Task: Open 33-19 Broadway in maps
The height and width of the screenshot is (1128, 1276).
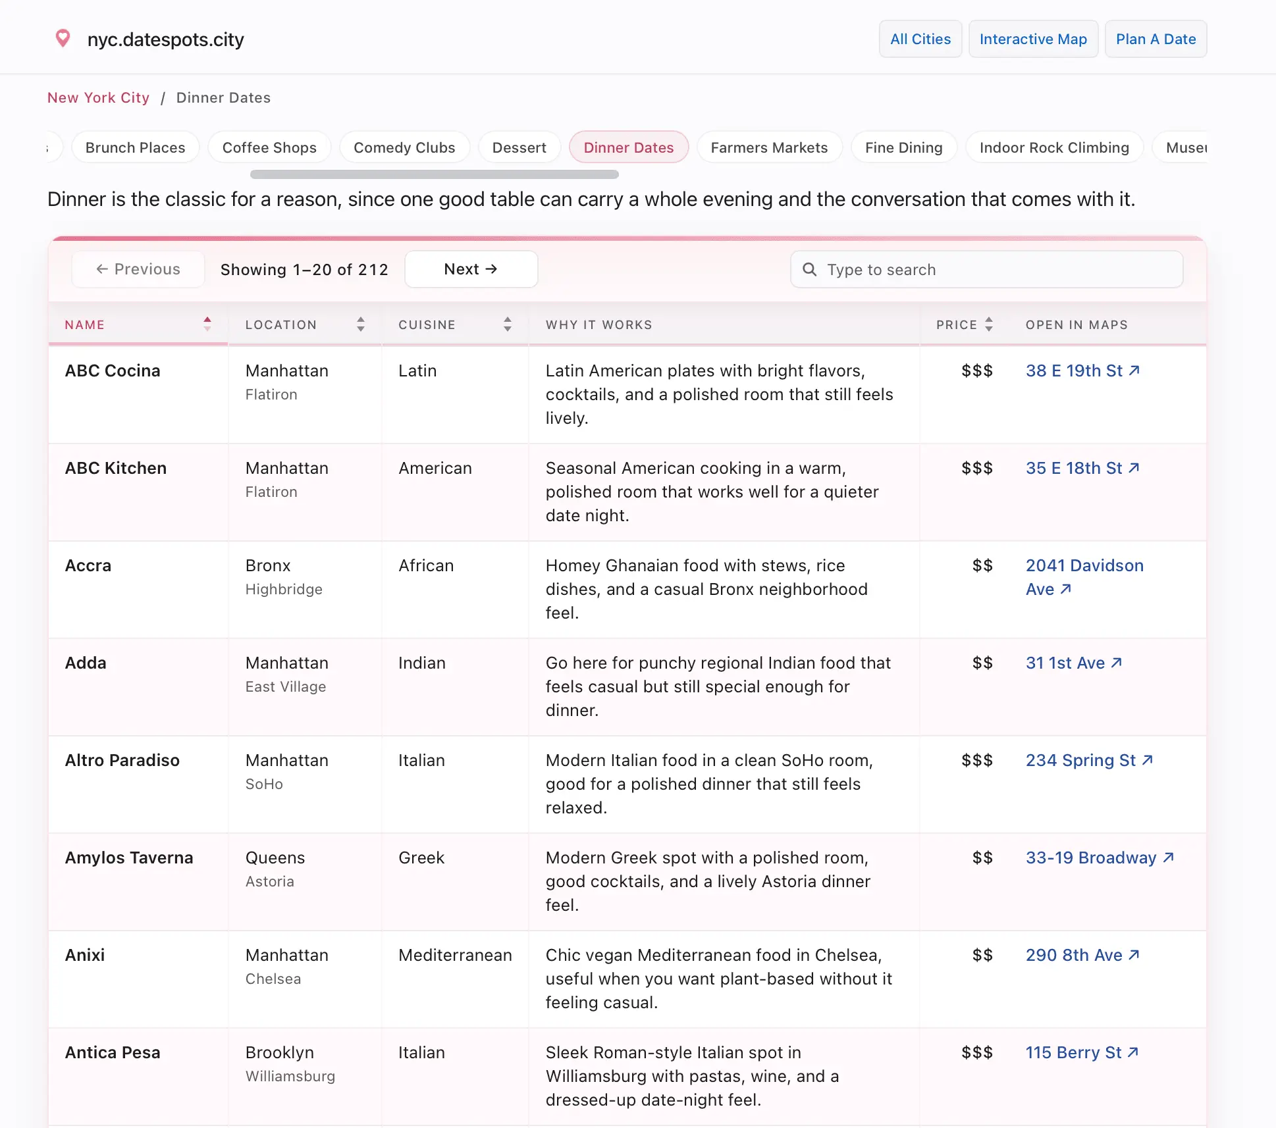Action: click(1100, 858)
